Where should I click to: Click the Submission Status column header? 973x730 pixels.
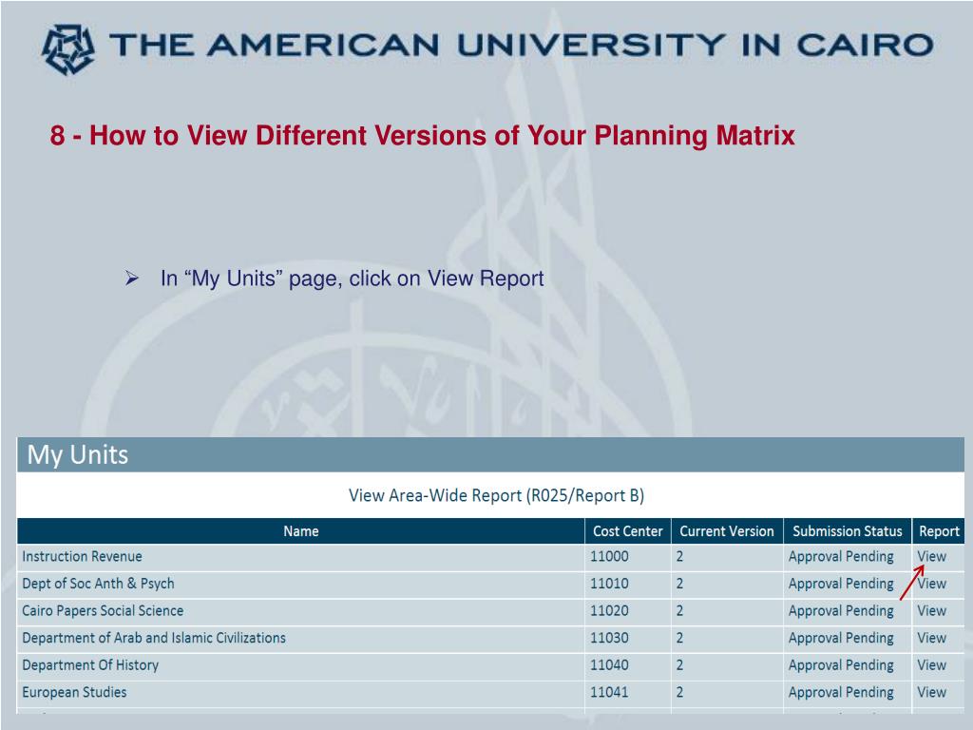(x=847, y=531)
